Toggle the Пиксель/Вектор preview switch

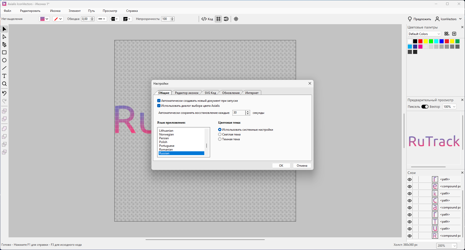(425, 107)
